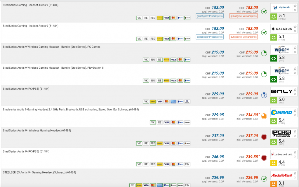
Task: Click 'günstigster Produktpreis' badge in digitec.ch row
Action: tap(209, 16)
